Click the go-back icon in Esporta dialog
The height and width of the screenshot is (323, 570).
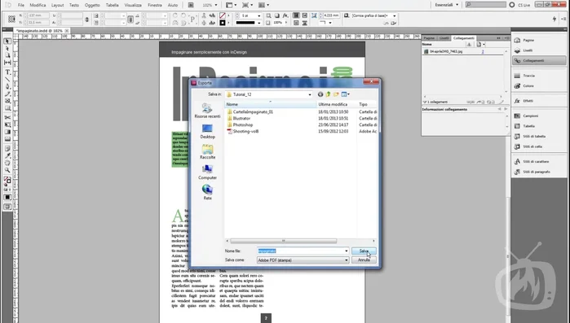coord(320,94)
